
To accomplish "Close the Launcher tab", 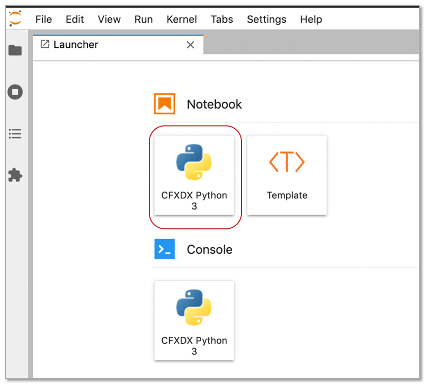I will pos(190,44).
